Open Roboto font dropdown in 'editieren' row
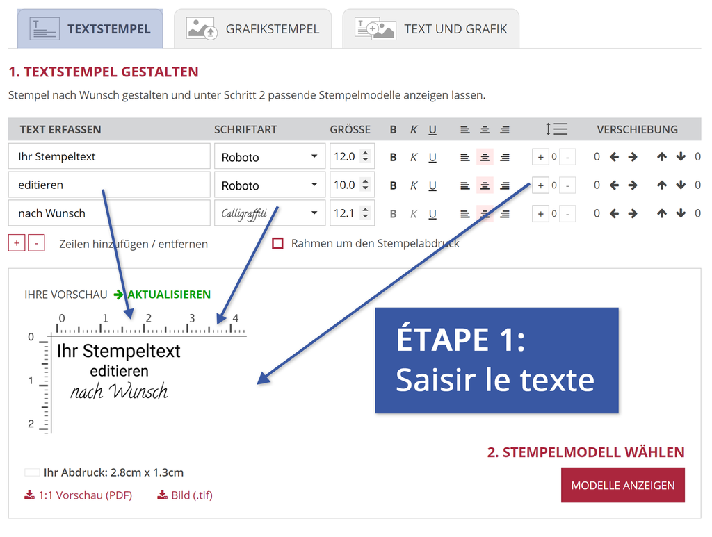Viewport: 712px width, 537px height. click(x=270, y=185)
